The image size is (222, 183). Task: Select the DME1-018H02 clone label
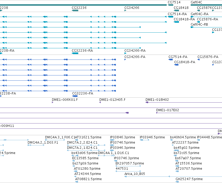pos(157,99)
